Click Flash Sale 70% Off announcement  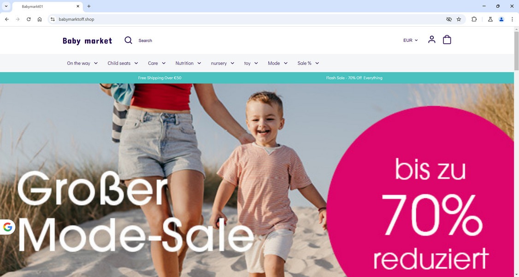[354, 78]
